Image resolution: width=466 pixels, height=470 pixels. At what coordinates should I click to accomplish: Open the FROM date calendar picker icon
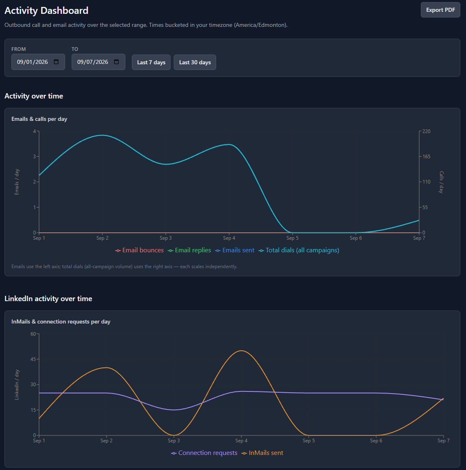56,62
